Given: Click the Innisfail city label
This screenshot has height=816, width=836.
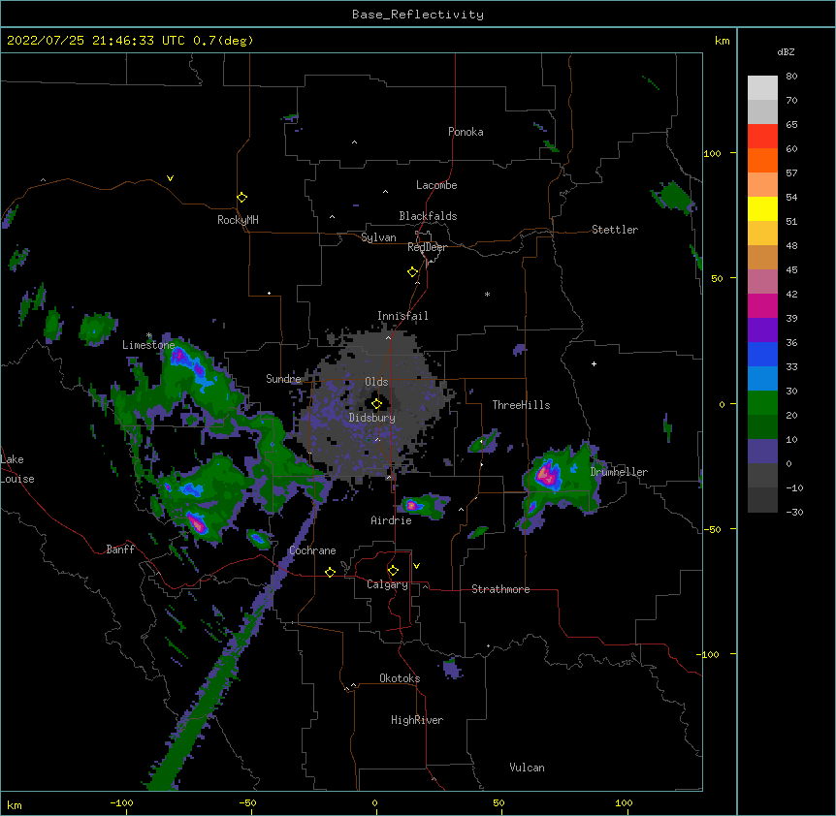Looking at the screenshot, I should 402,316.
